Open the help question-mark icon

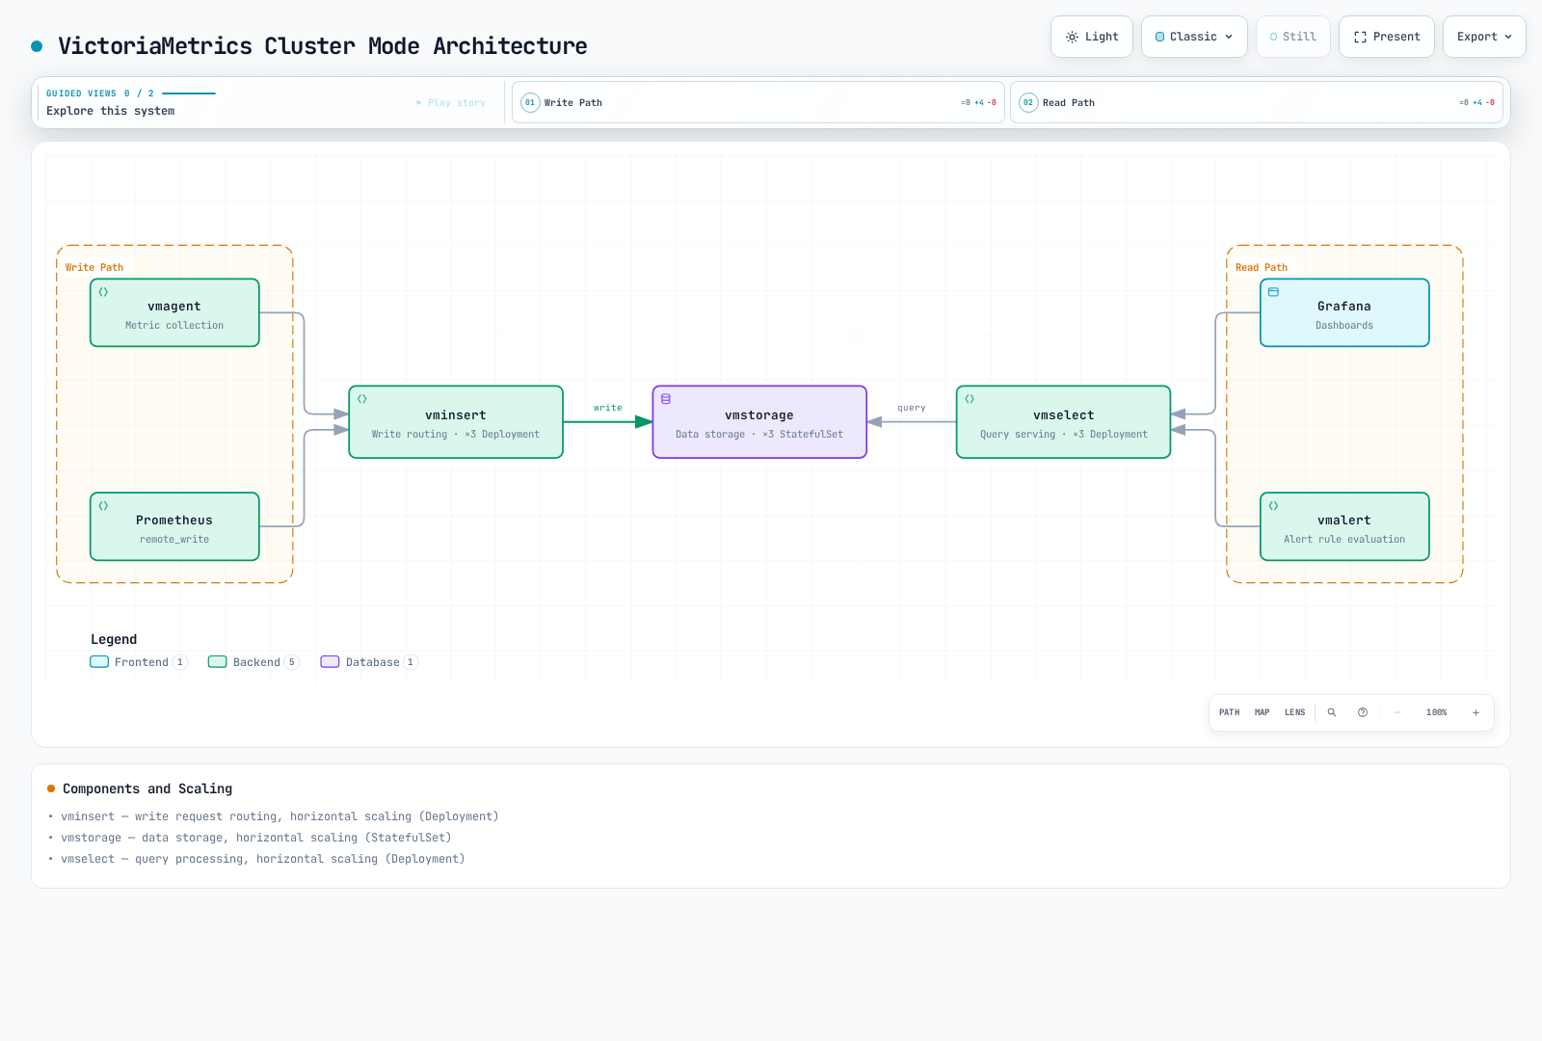click(x=1363, y=712)
